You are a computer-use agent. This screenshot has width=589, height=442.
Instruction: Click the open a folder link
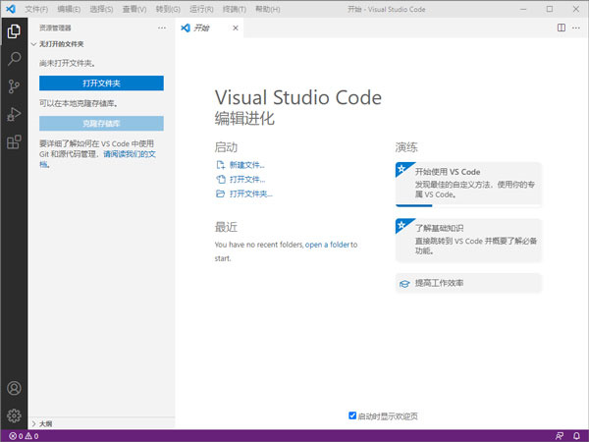pos(327,244)
